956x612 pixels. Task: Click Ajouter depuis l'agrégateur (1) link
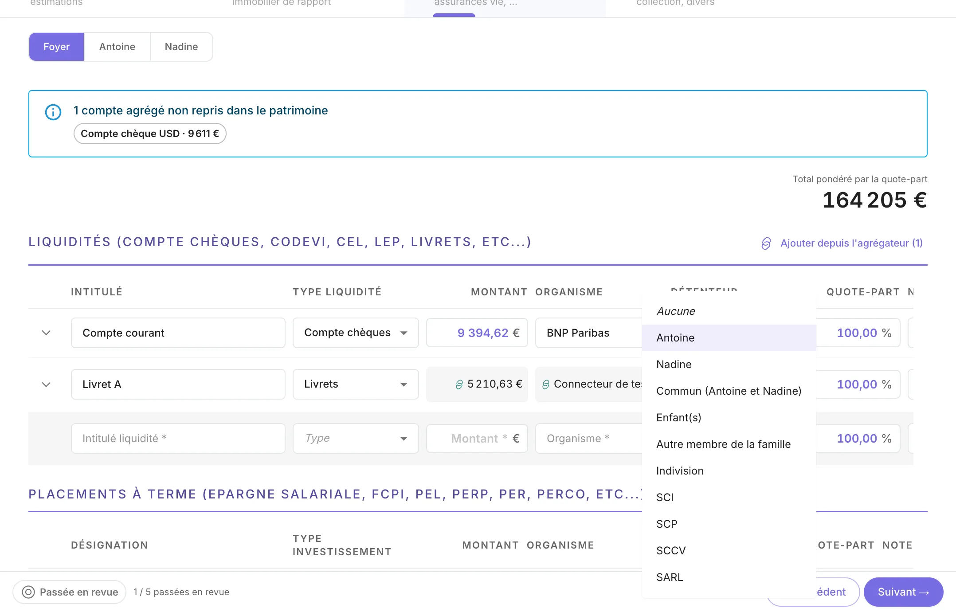(x=851, y=243)
